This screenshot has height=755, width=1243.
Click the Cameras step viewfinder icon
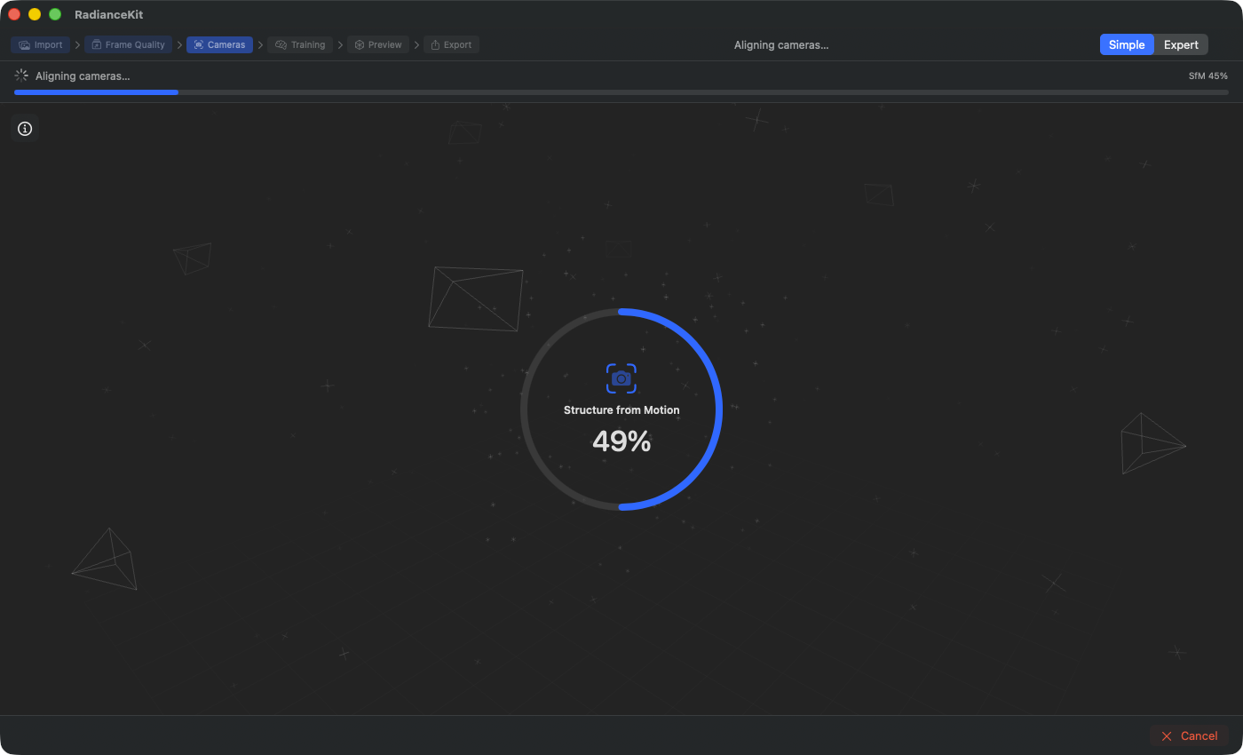198,44
